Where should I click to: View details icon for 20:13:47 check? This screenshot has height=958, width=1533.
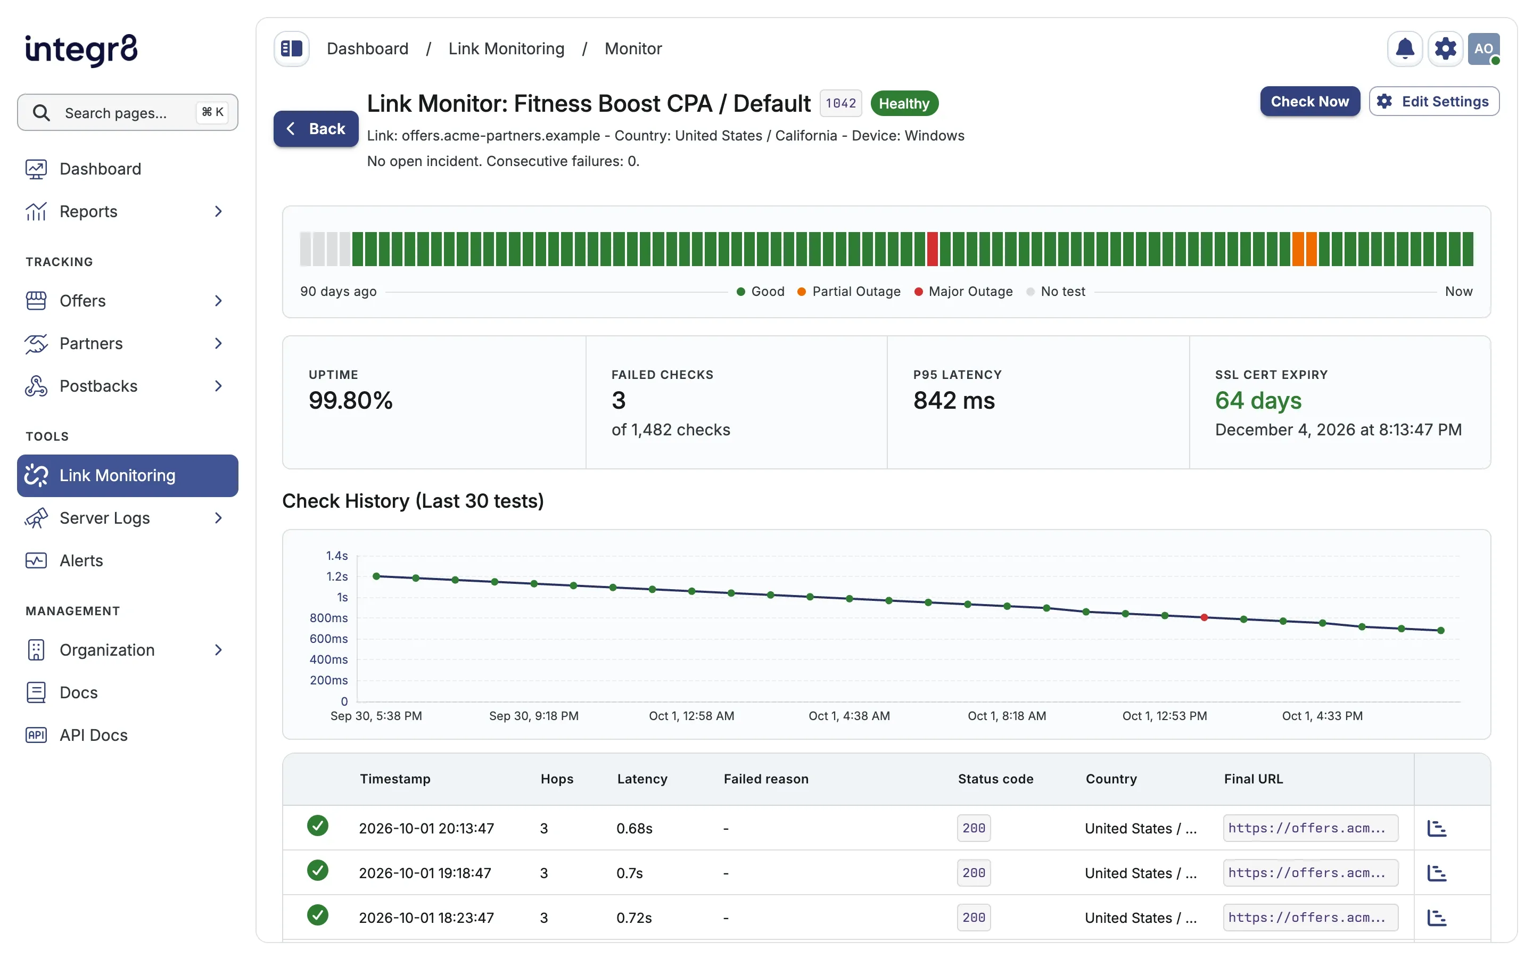(1436, 828)
